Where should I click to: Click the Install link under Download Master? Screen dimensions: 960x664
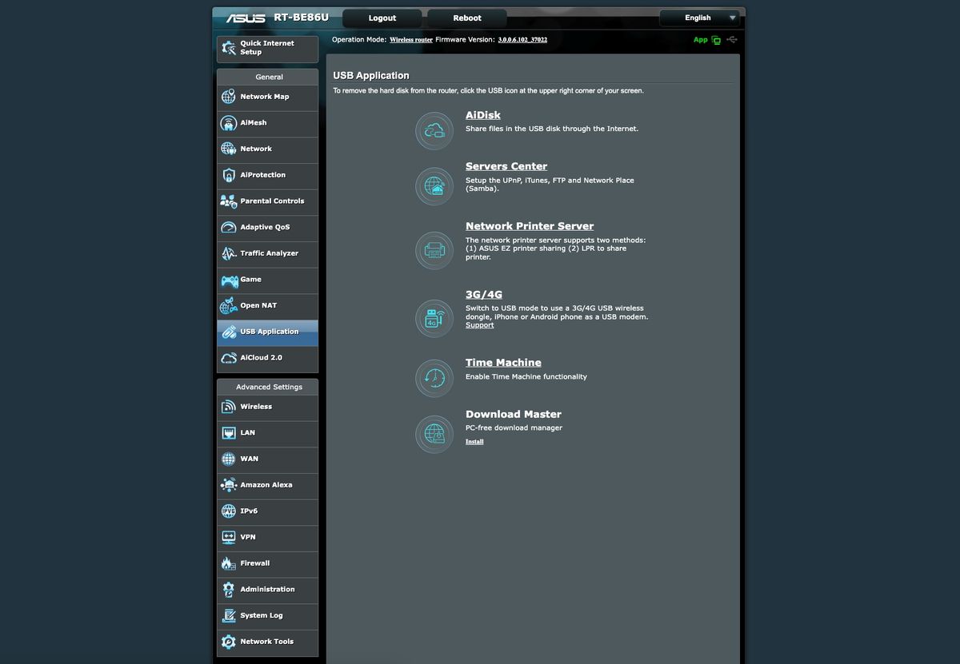coord(474,442)
